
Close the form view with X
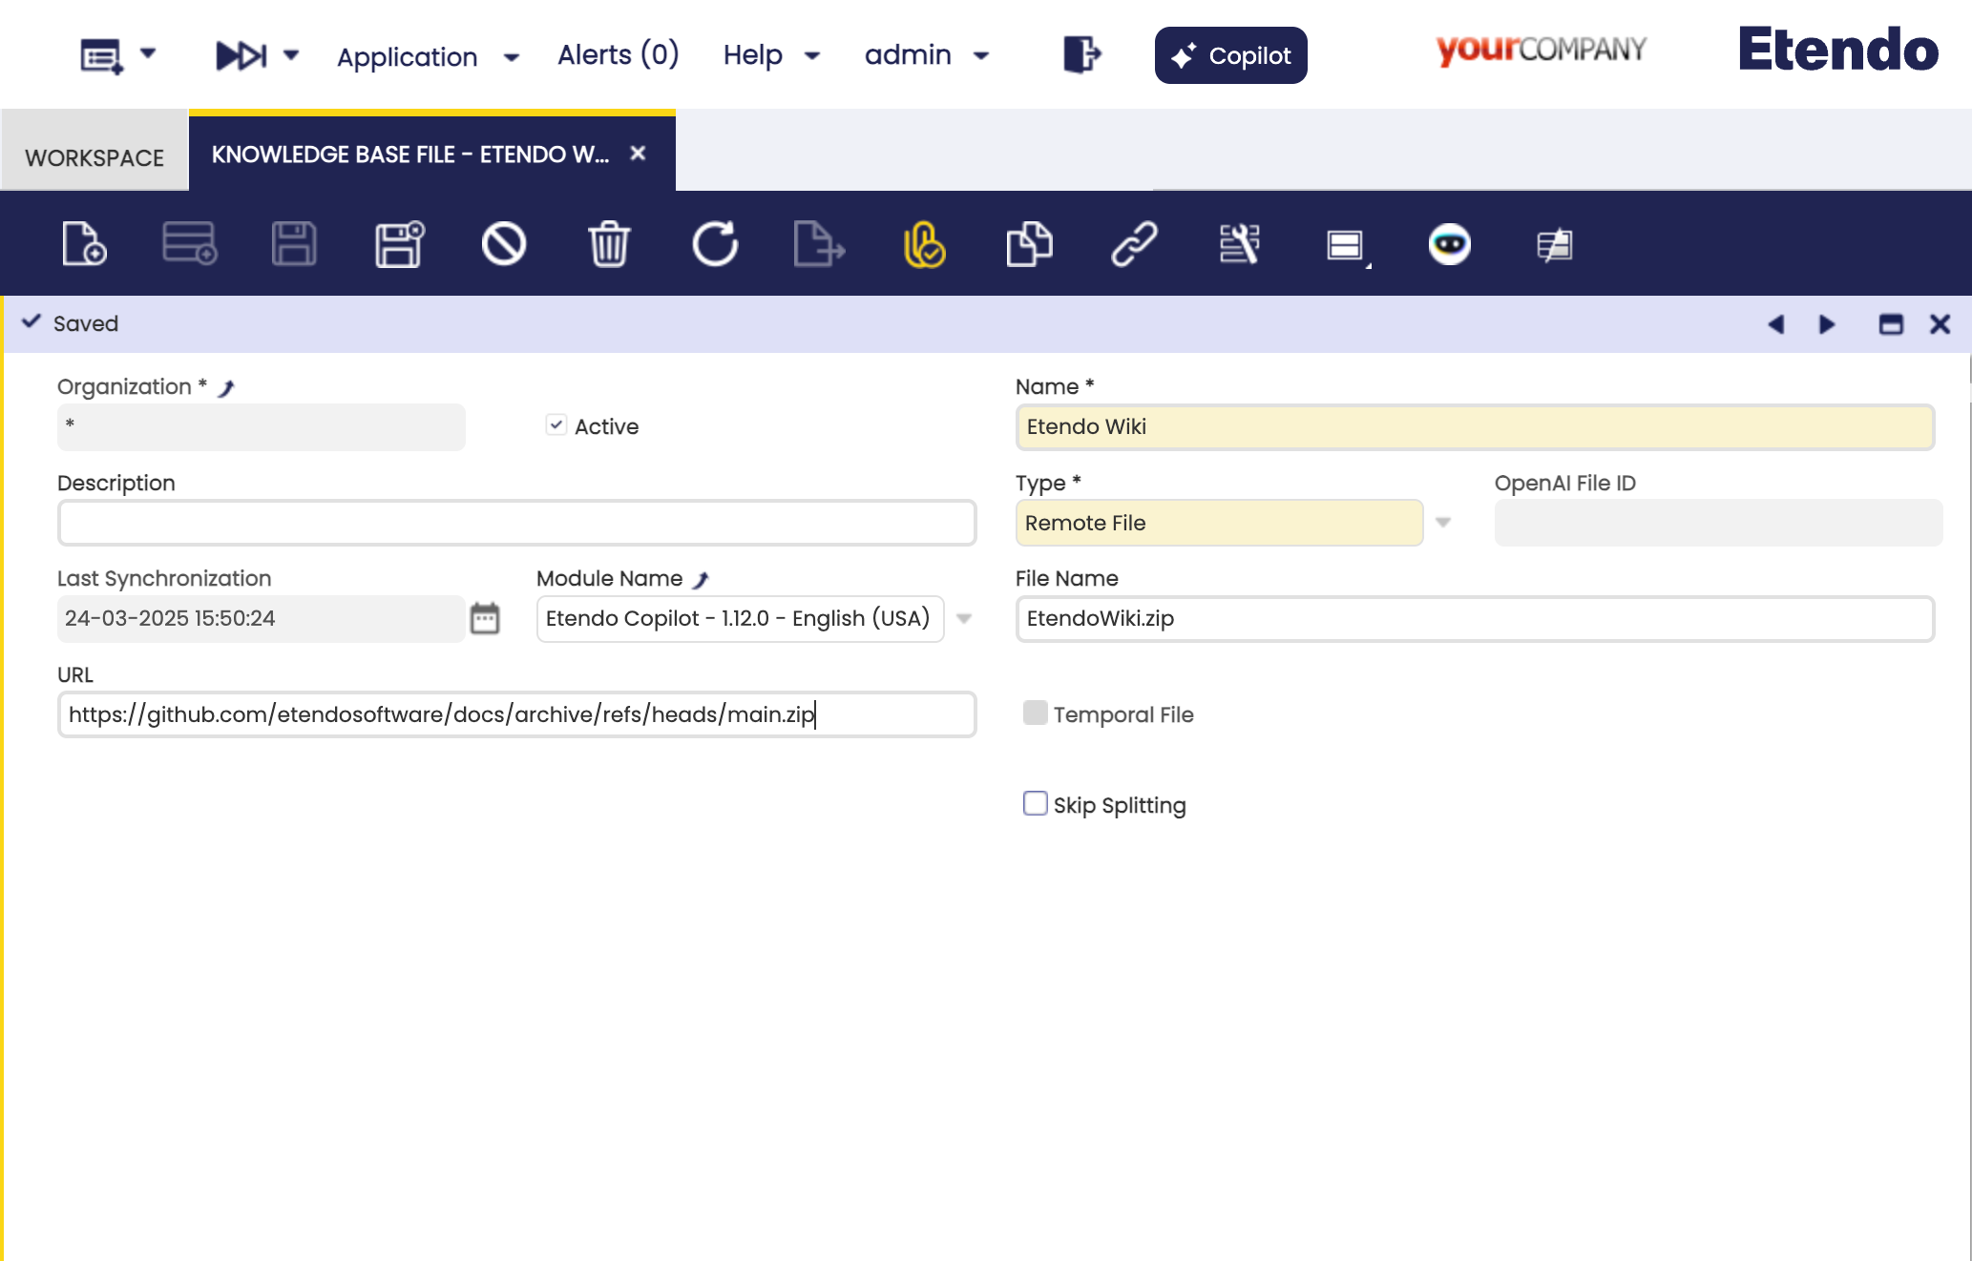1940,324
